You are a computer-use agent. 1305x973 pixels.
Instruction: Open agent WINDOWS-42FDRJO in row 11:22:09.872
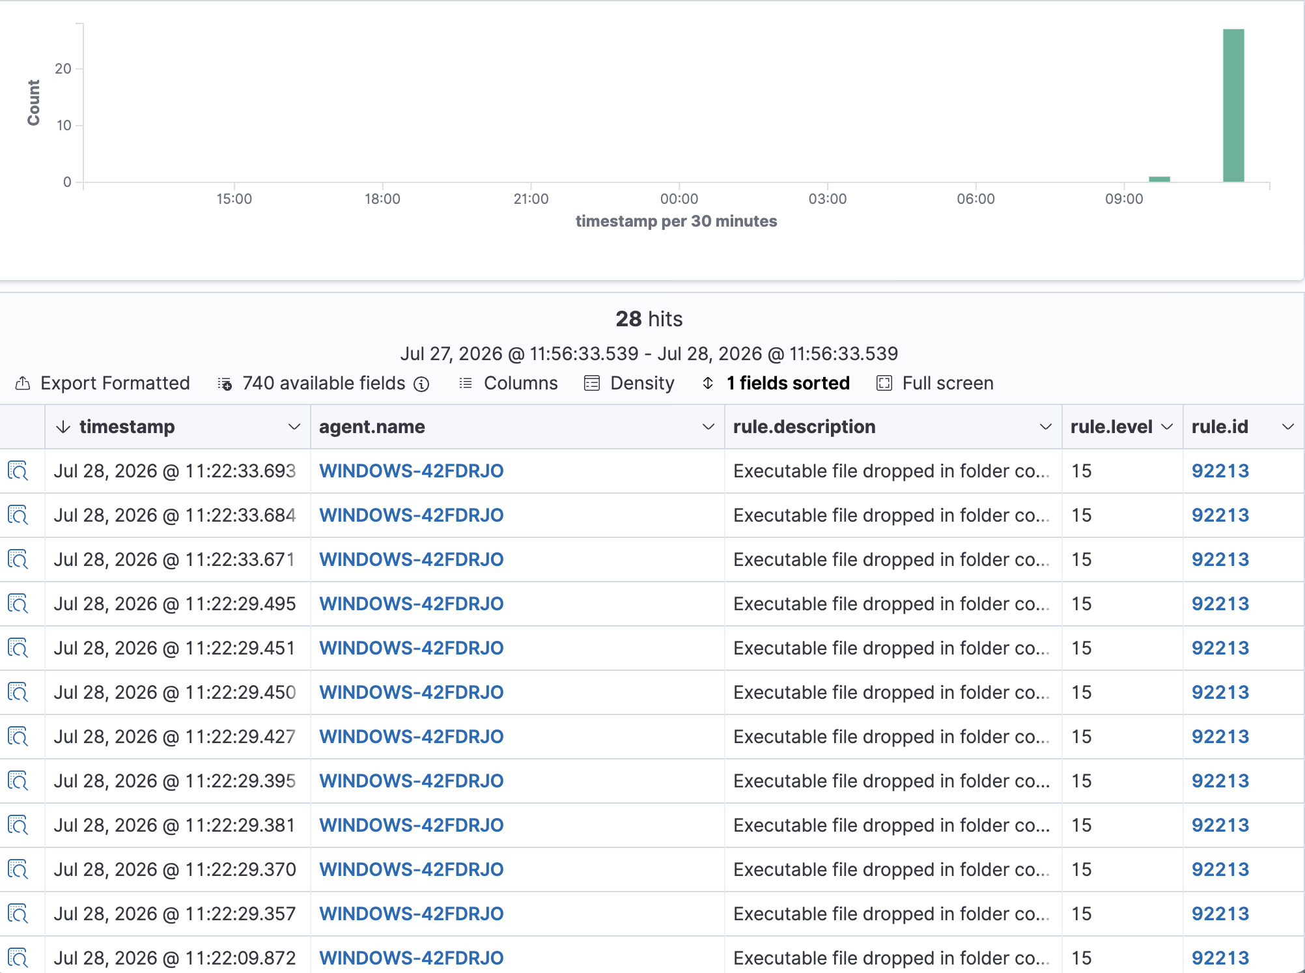tap(412, 958)
